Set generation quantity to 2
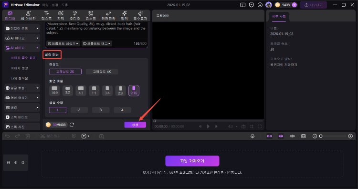 coord(79,110)
